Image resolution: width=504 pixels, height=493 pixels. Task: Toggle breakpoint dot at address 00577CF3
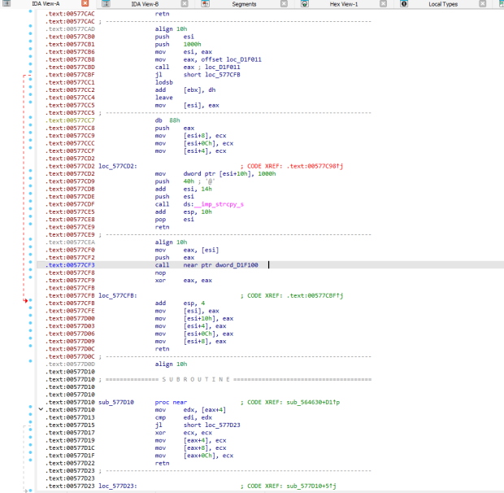coord(30,262)
